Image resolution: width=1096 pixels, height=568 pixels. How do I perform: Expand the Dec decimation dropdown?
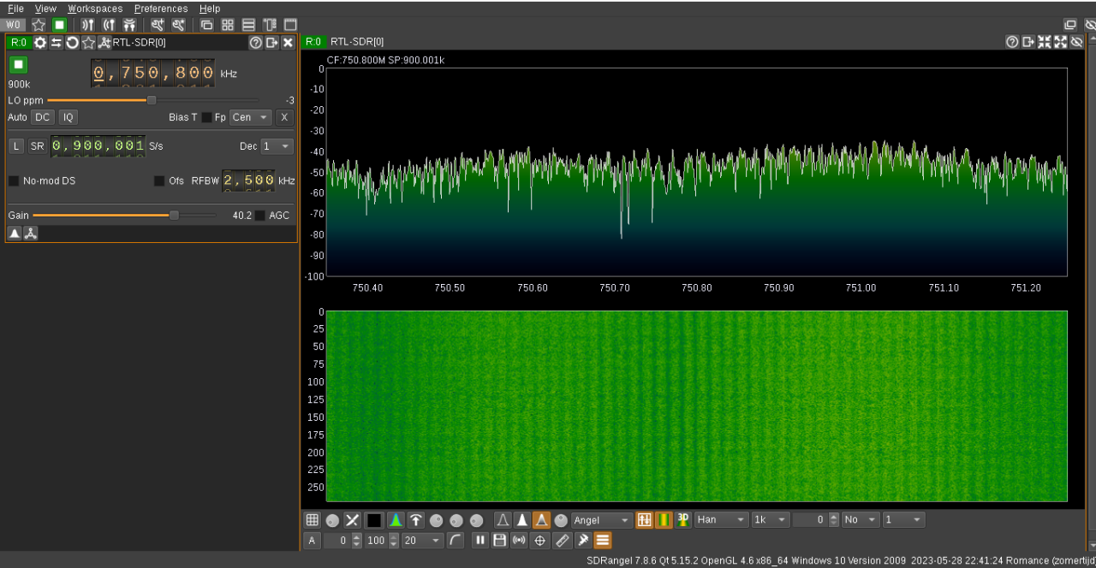(277, 146)
